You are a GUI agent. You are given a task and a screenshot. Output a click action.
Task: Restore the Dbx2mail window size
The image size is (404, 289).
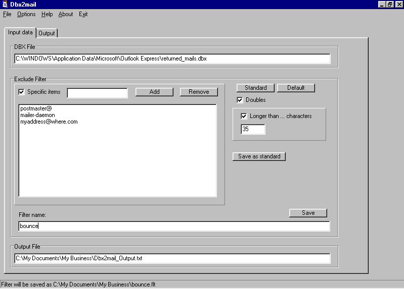point(390,5)
